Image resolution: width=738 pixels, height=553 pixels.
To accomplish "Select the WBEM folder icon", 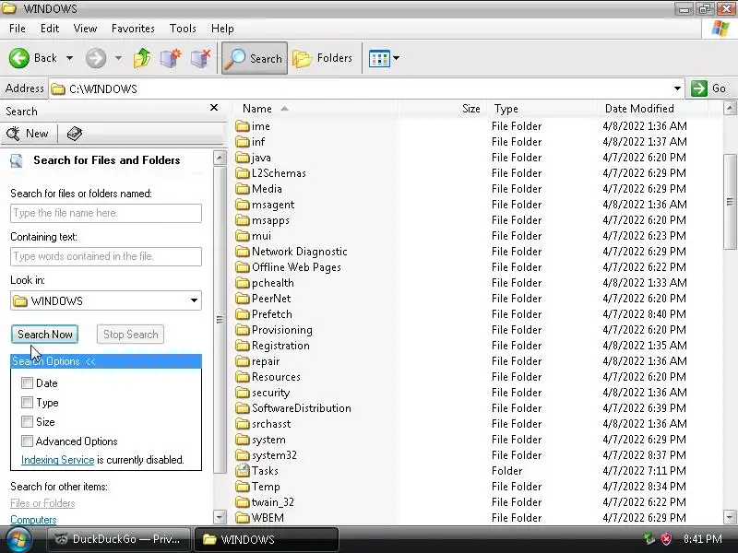I will (243, 518).
